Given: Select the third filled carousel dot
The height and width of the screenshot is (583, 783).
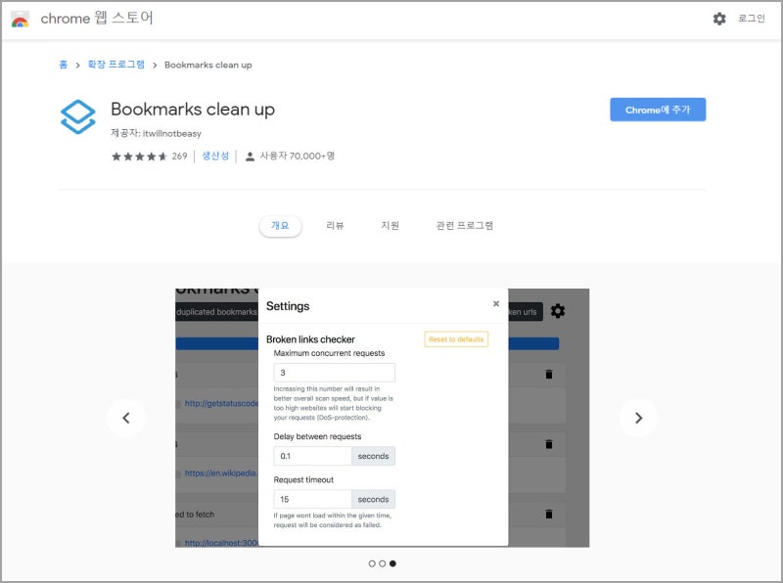Looking at the screenshot, I should pos(392,563).
